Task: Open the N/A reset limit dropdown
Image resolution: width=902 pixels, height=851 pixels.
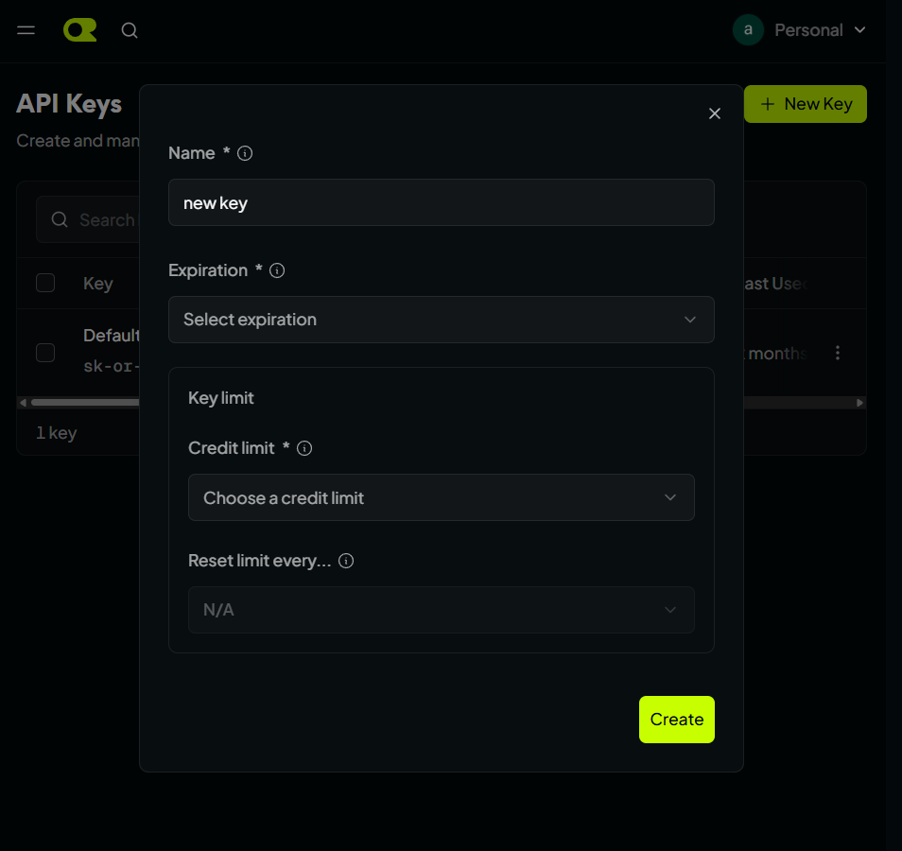Action: pyautogui.click(x=442, y=610)
